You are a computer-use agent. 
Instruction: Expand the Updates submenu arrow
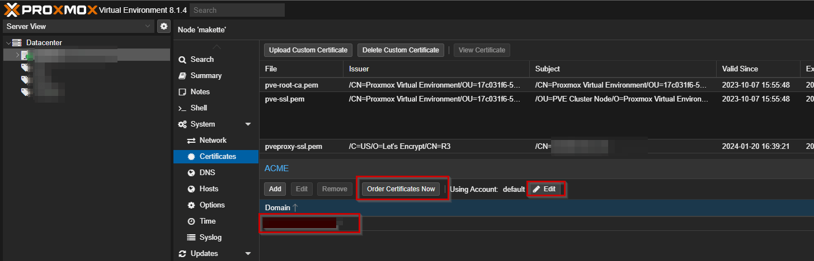248,253
